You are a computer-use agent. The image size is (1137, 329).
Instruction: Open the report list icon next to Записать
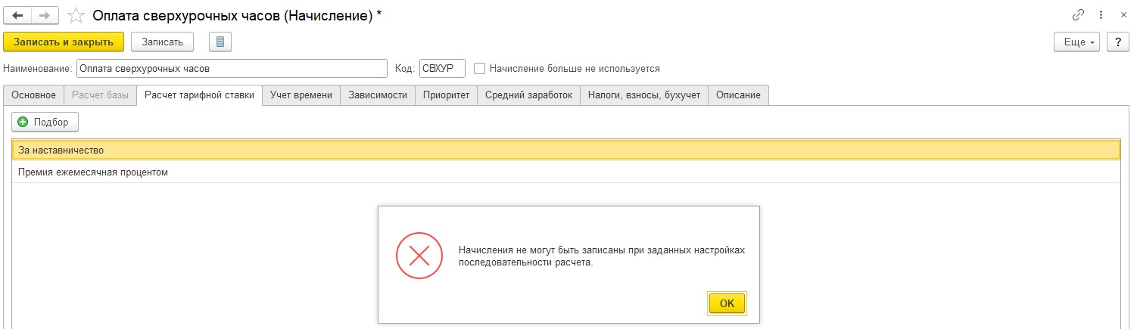tap(220, 42)
